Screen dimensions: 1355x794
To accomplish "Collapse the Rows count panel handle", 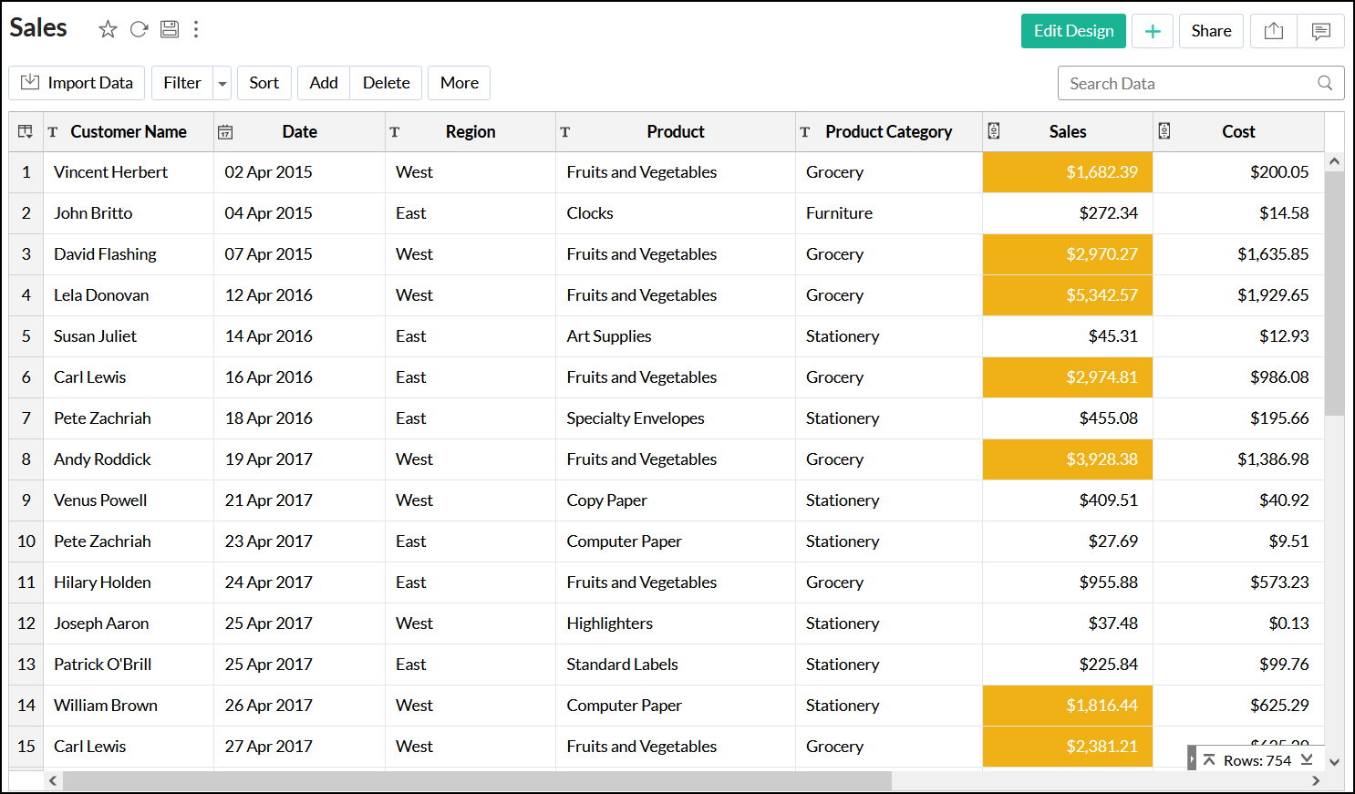I will pos(1191,758).
